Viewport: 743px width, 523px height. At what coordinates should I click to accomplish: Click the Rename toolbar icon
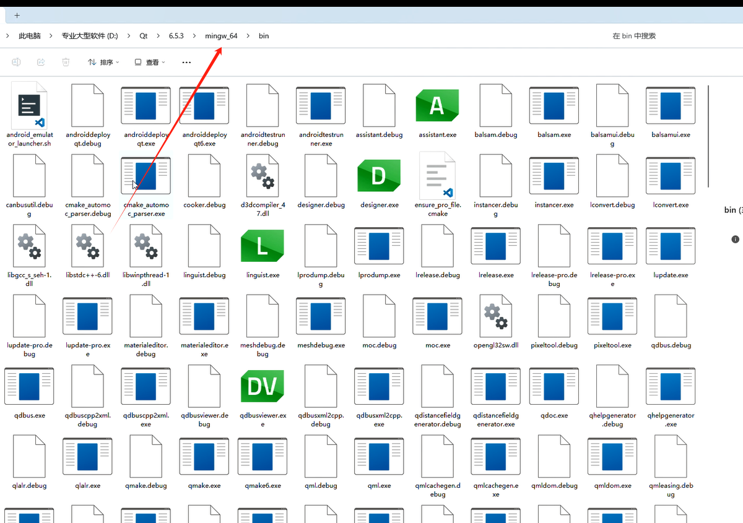17,62
